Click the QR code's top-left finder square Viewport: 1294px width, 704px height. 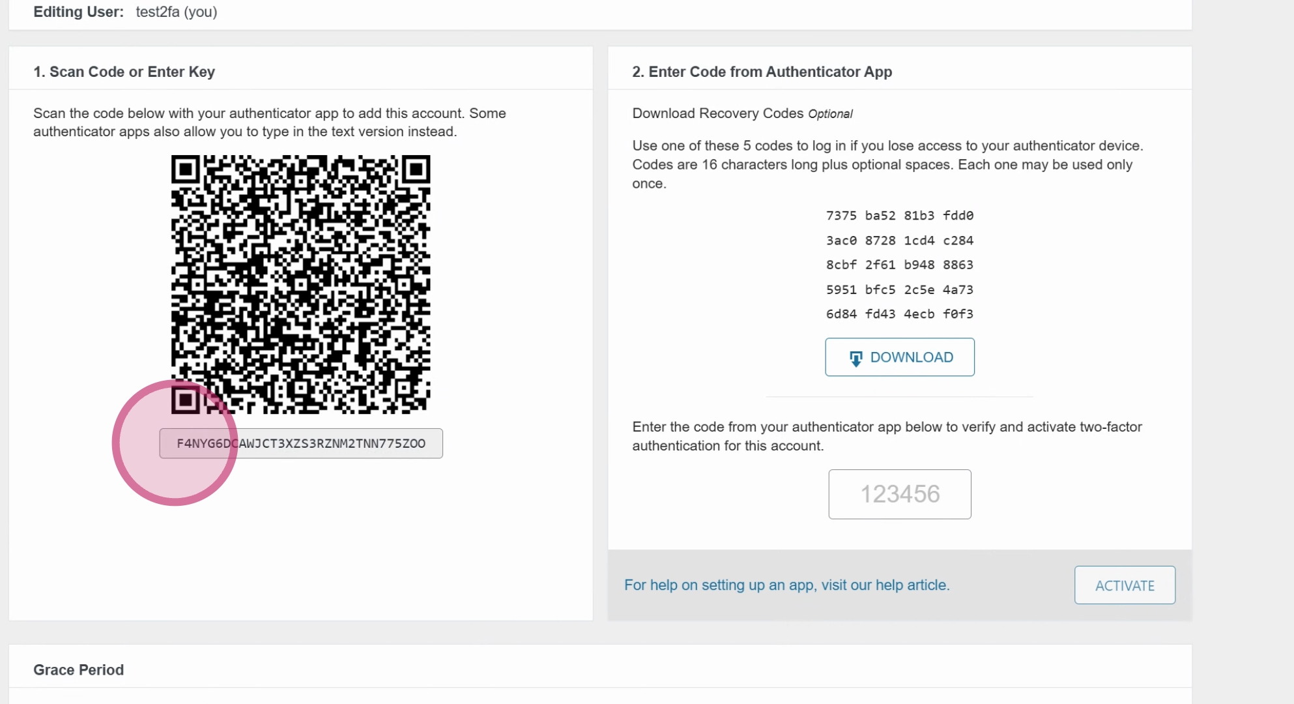(x=185, y=169)
